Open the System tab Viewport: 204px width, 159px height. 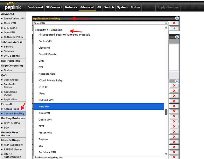click(x=122, y=7)
